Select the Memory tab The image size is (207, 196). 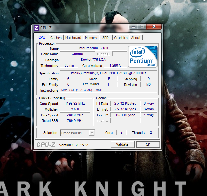[91, 38]
